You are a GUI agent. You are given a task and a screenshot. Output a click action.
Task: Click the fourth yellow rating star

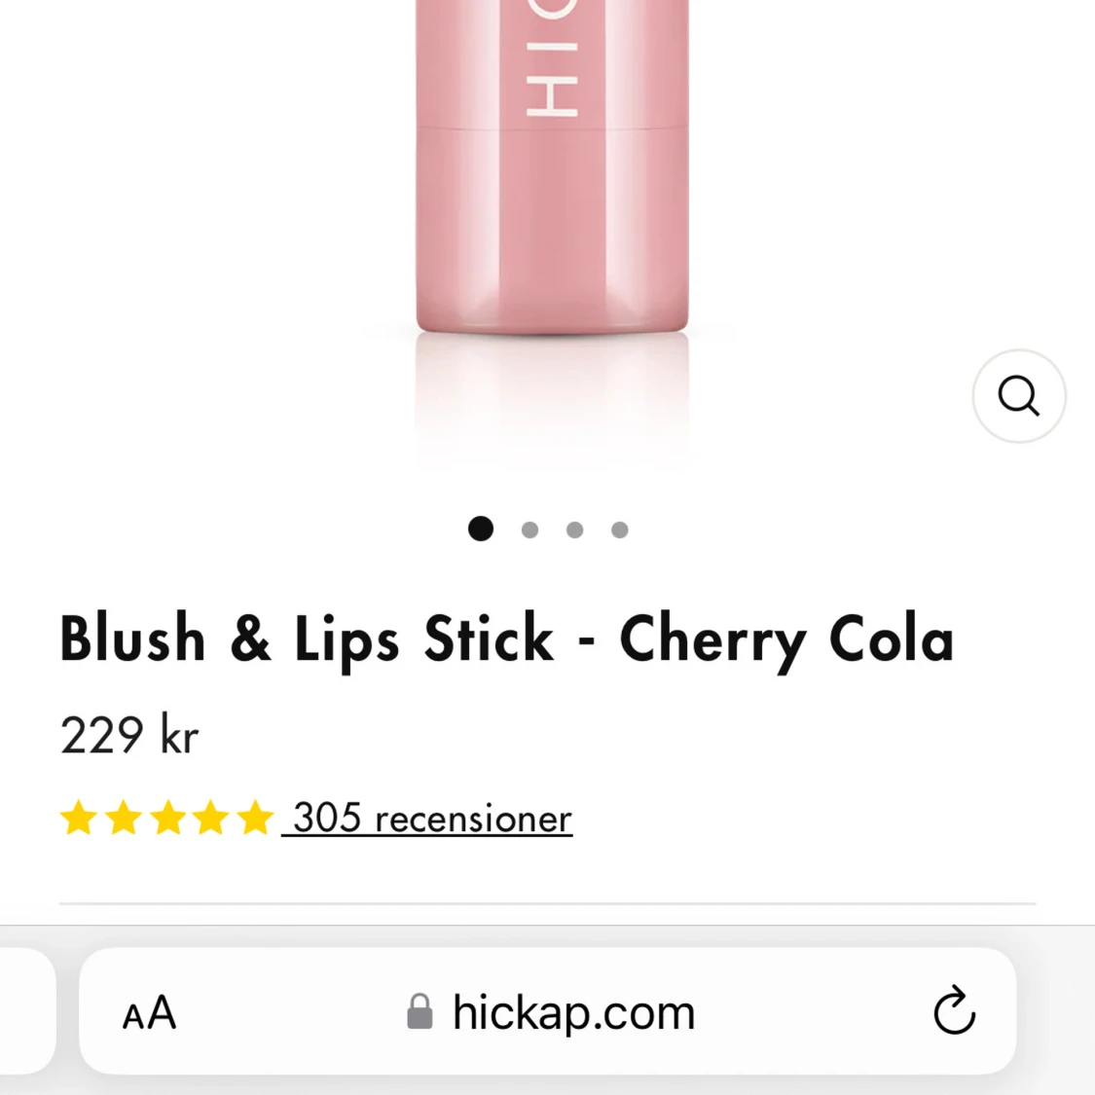(x=211, y=818)
